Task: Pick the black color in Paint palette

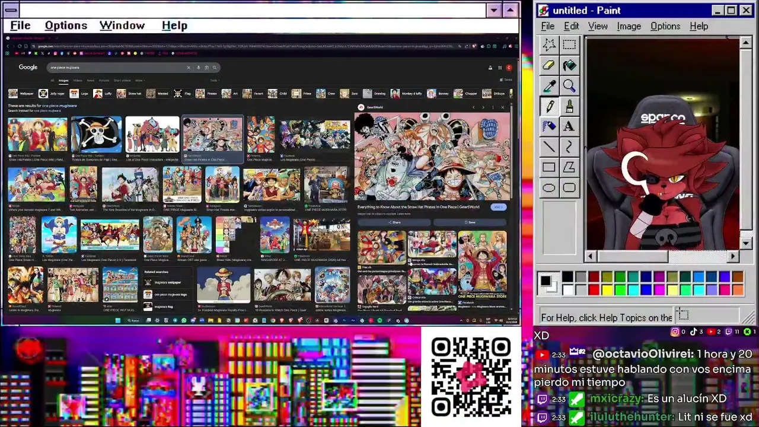Action: tap(568, 277)
